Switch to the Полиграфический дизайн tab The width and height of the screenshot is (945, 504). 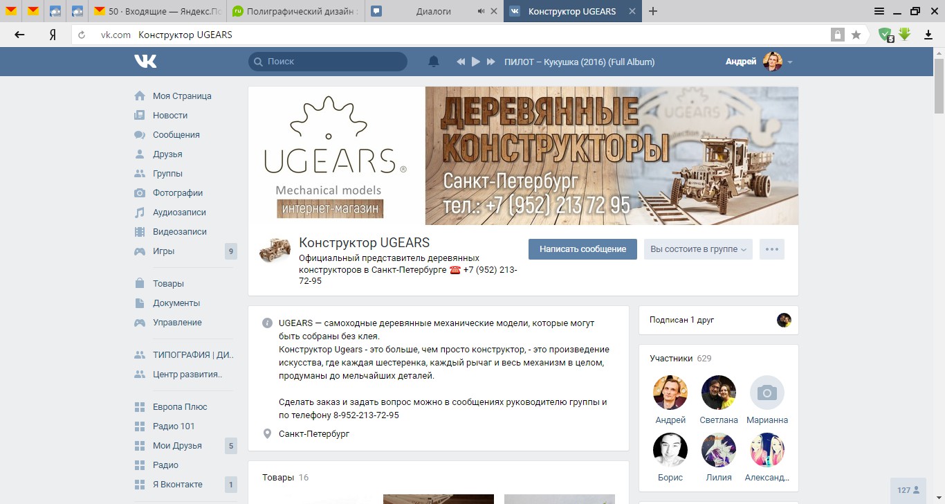(x=295, y=11)
